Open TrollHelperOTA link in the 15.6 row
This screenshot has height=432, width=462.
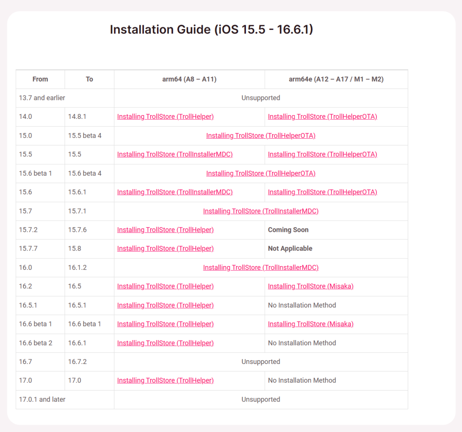click(323, 192)
